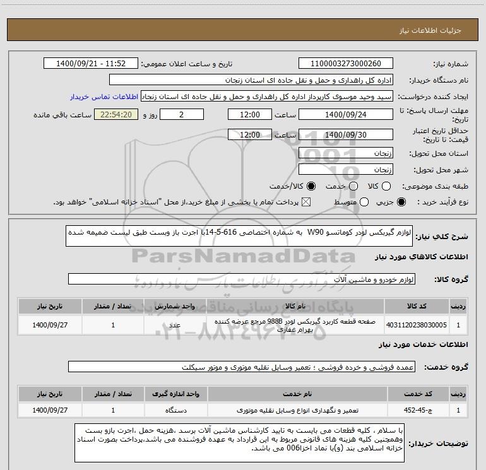Choose جزیی purchase process option
Viewport: 486px width, 470px height.
401,202
